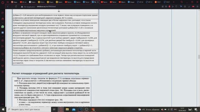Close the current active tab
This screenshot has height=112, width=200.
98,2
